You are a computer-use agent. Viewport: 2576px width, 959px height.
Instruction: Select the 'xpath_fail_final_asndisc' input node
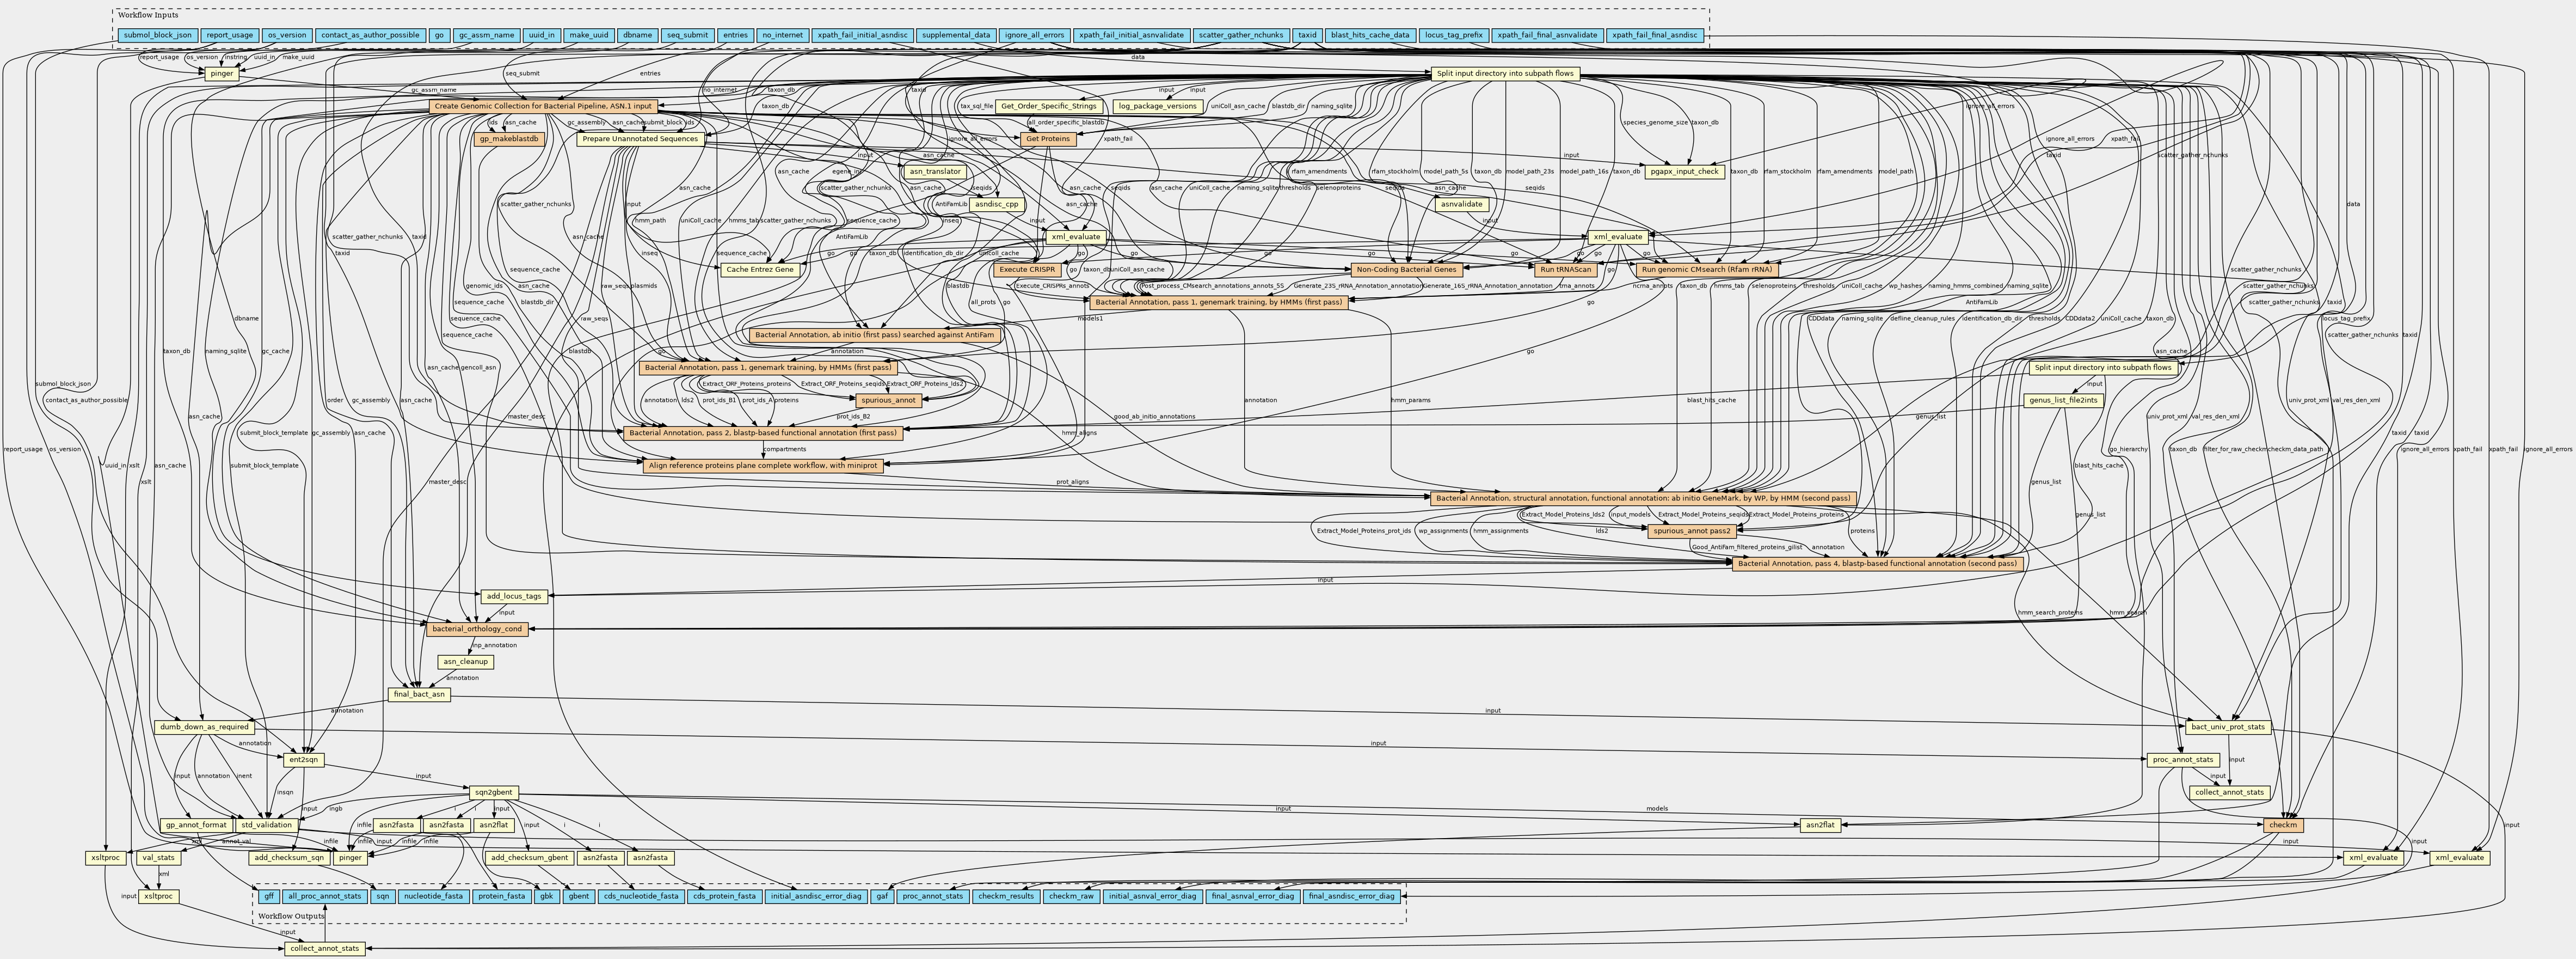1654,35
